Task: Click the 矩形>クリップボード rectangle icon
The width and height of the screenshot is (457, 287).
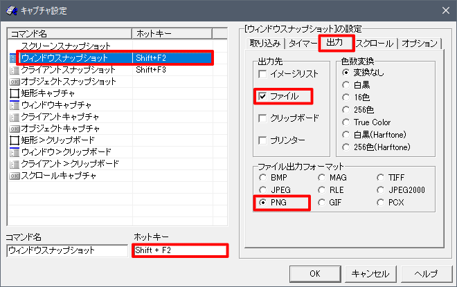Action: pyautogui.click(x=14, y=140)
